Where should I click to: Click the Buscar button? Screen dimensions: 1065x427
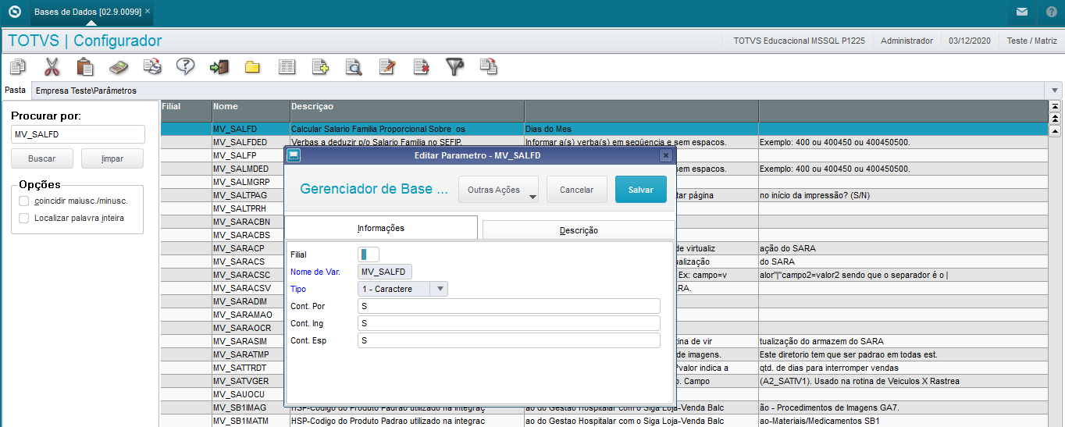pos(41,158)
